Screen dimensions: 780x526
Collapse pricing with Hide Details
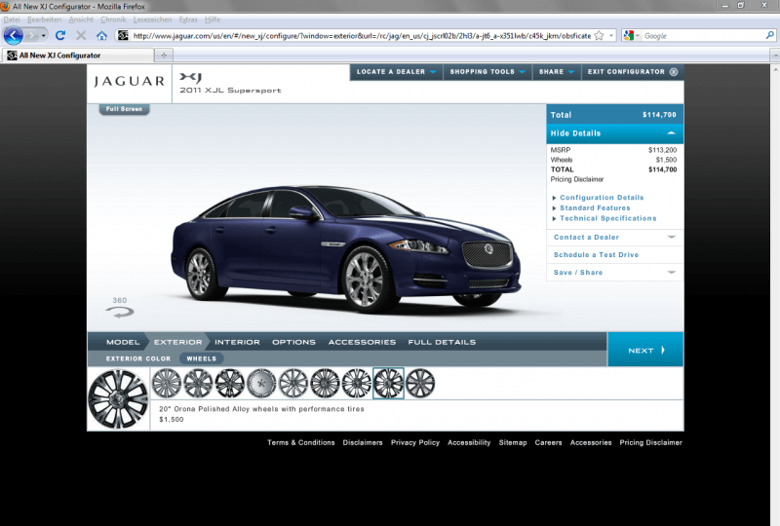tap(615, 133)
